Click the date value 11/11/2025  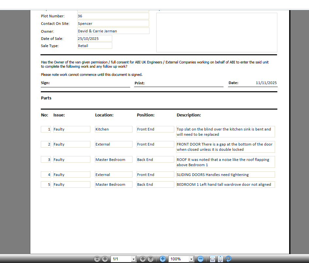(x=266, y=83)
